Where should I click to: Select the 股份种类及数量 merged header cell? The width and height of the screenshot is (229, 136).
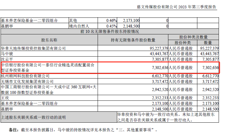(x=193, y=37)
